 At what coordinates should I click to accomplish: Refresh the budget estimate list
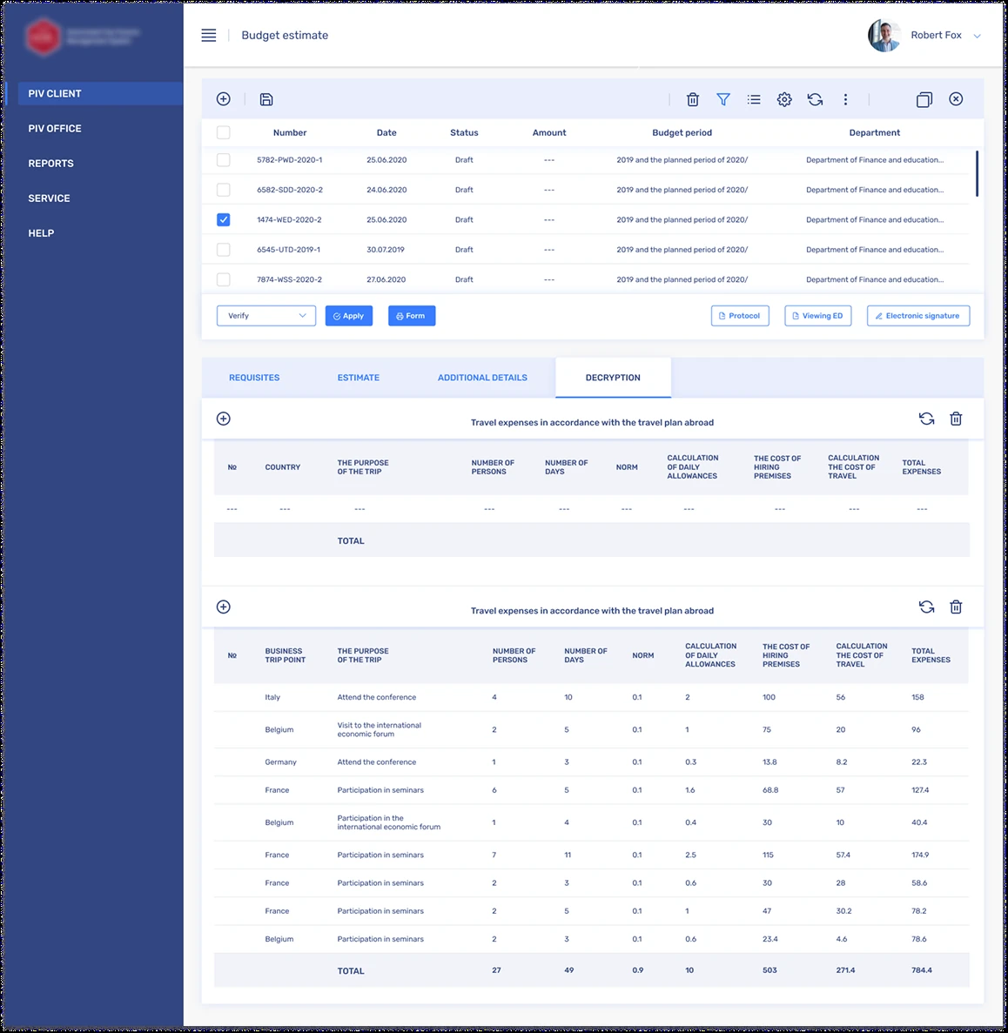815,99
